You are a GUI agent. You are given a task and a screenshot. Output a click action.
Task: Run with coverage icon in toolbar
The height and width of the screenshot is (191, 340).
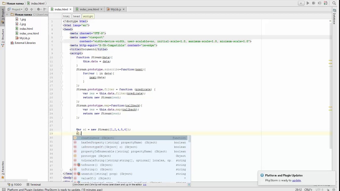click(x=320, y=3)
